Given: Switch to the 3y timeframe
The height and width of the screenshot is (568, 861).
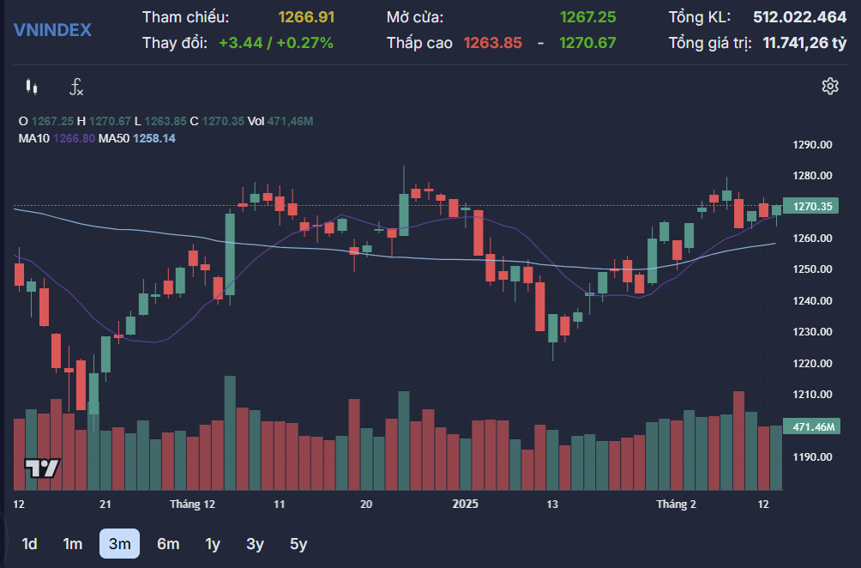Looking at the screenshot, I should pos(255,544).
